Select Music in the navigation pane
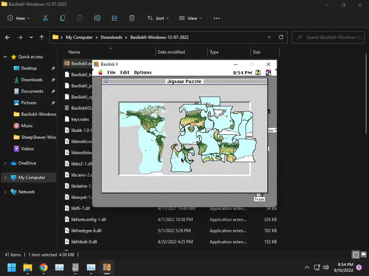Image resolution: width=369 pixels, height=276 pixels. (x=27, y=125)
